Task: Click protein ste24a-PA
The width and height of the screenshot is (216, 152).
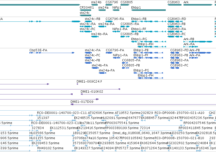Action: pos(102,73)
